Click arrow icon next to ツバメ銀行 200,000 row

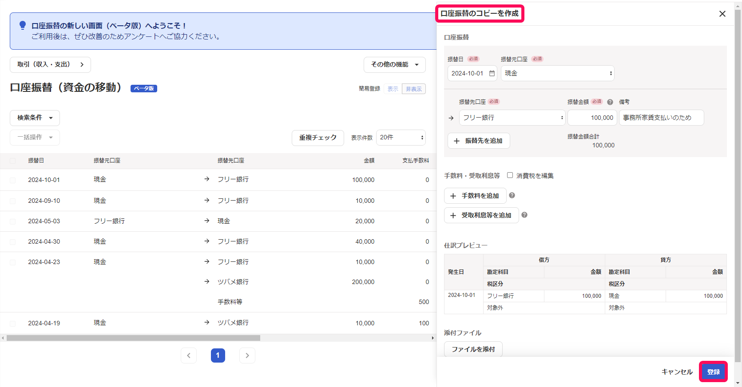207,281
